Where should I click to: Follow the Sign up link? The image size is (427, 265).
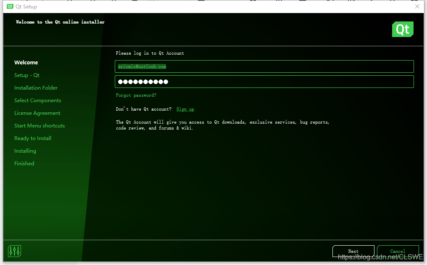(x=185, y=109)
